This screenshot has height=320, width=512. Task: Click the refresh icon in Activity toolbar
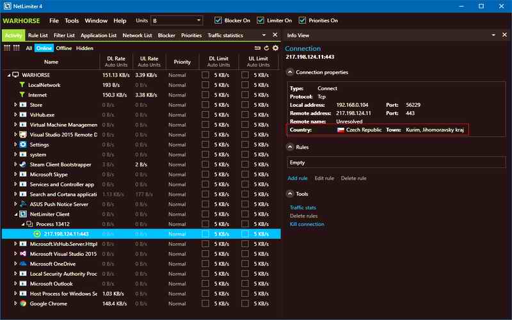coord(266,48)
